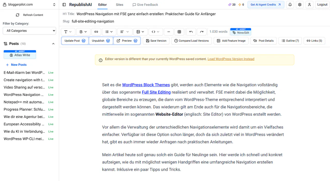The image size is (330, 181).
Task: Open the image insert dropdown
Action: click(140, 32)
